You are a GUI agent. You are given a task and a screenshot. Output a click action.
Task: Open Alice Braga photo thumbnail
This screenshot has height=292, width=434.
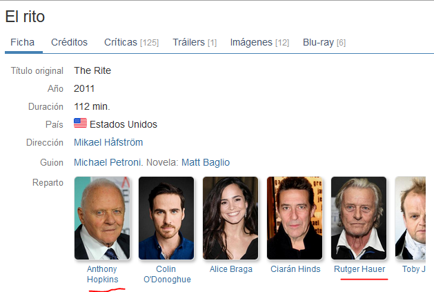tap(230, 217)
